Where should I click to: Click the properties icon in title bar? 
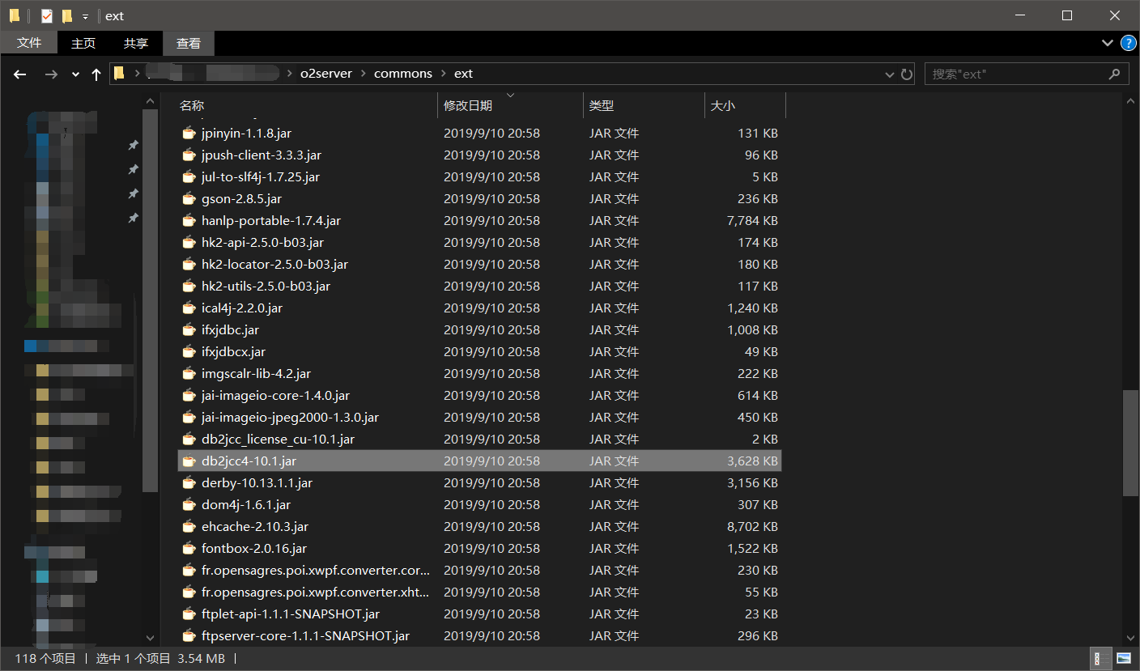46,15
